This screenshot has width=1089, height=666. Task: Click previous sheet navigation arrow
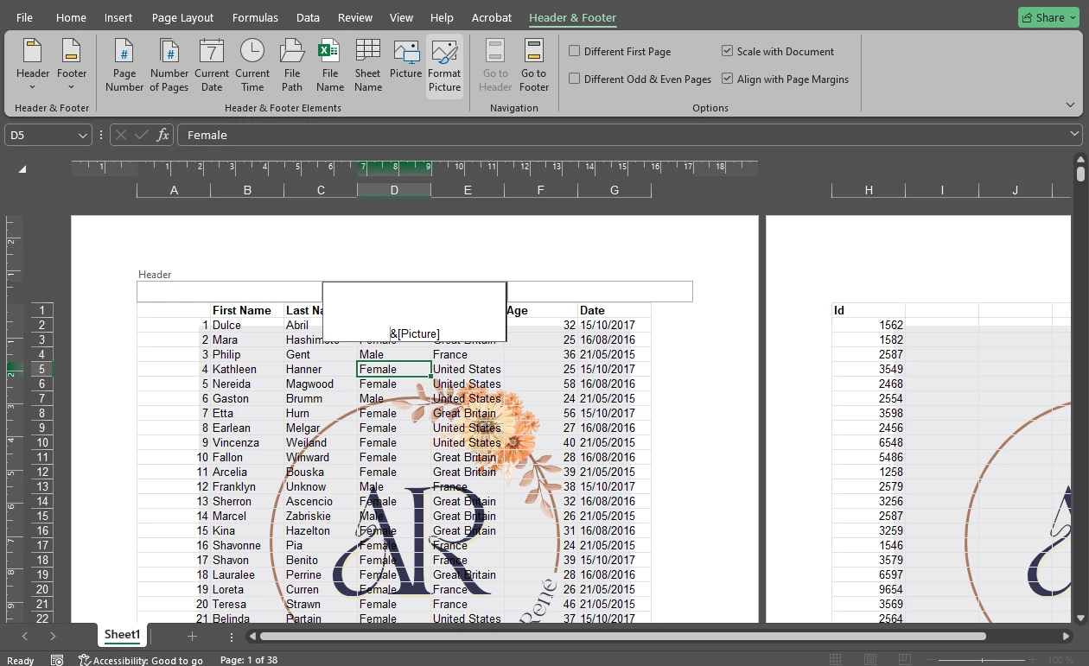tap(25, 637)
